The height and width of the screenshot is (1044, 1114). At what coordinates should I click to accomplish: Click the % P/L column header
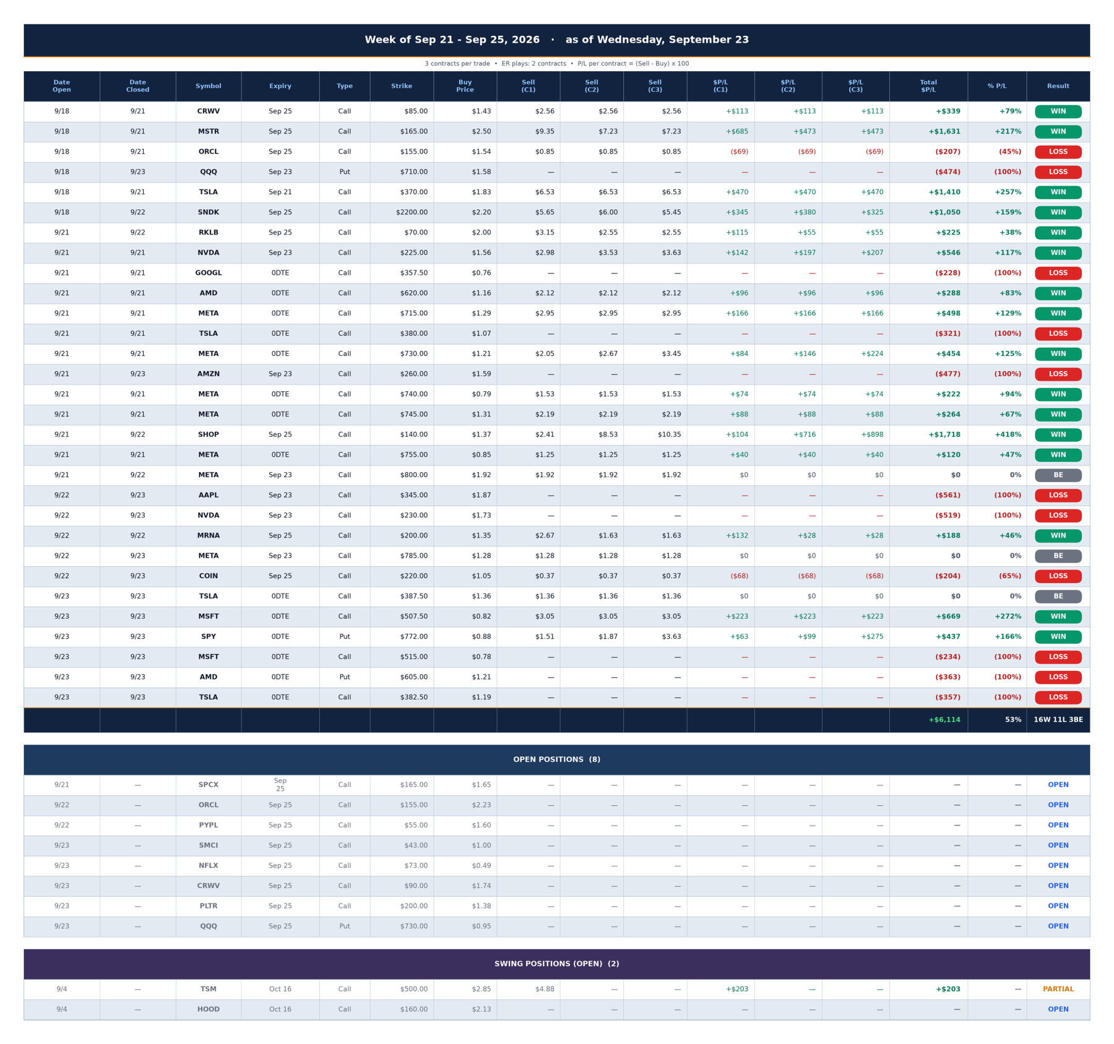click(997, 86)
